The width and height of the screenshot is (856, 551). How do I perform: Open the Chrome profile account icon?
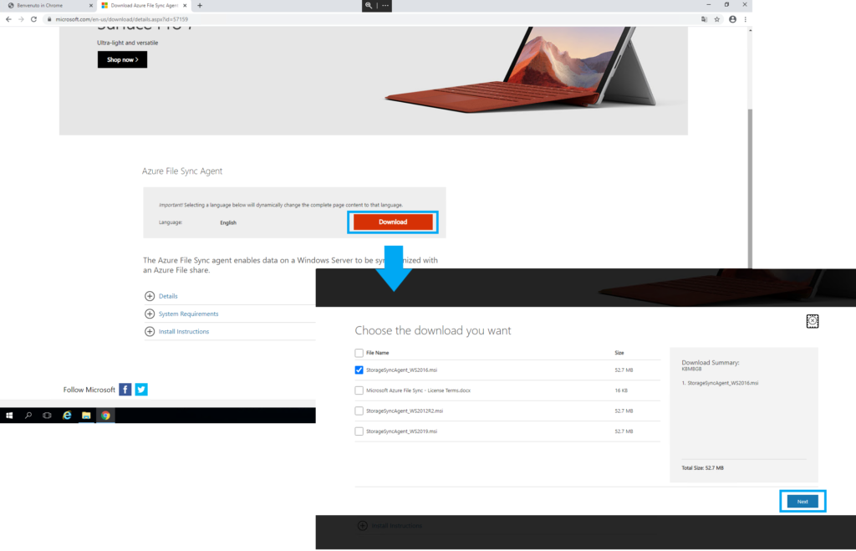[732, 19]
